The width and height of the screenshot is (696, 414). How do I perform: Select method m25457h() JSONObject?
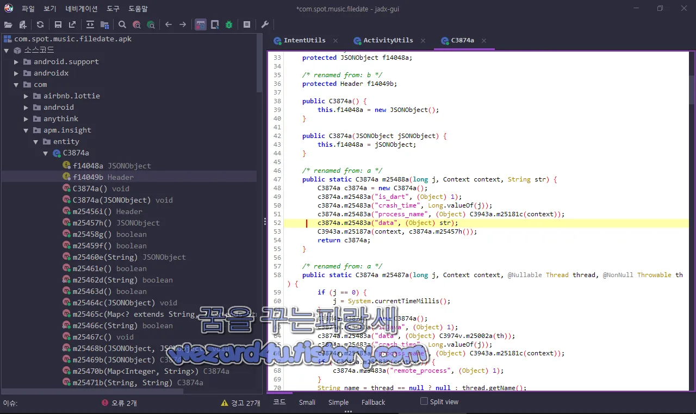[x=116, y=223]
